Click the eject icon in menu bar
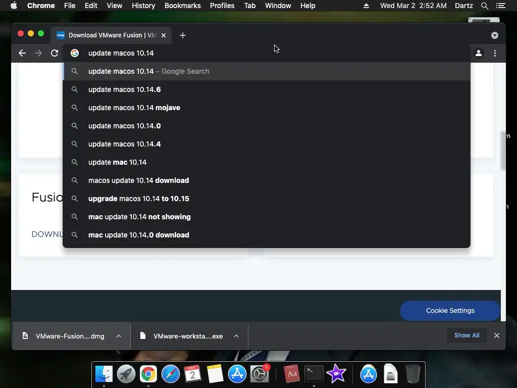The image size is (517, 388). (x=366, y=6)
